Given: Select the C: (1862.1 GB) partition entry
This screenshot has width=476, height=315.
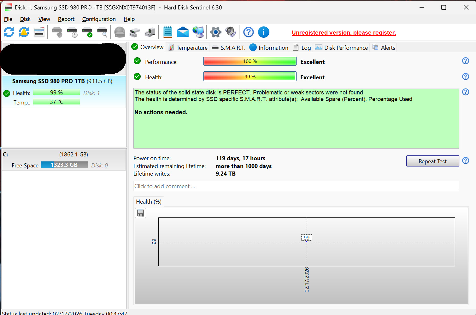Looking at the screenshot, I should point(64,160).
